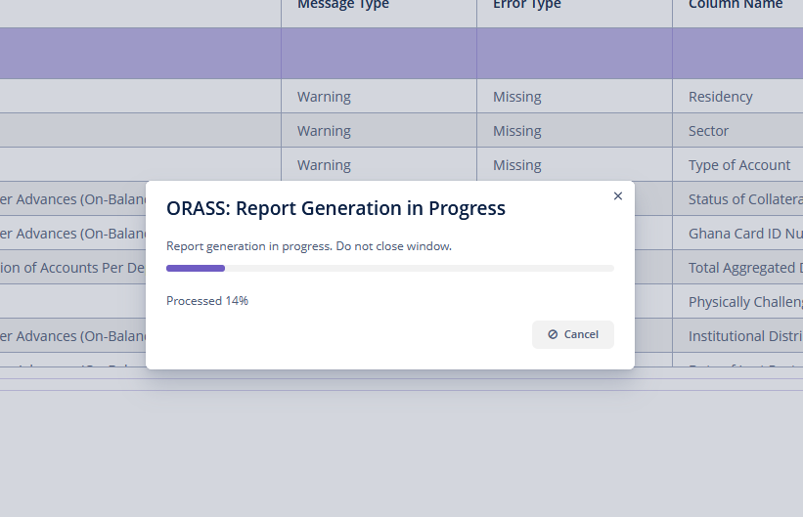Select the Institutional Distribution cell
Image resolution: width=803 pixels, height=517 pixels.
pyautogui.click(x=738, y=336)
